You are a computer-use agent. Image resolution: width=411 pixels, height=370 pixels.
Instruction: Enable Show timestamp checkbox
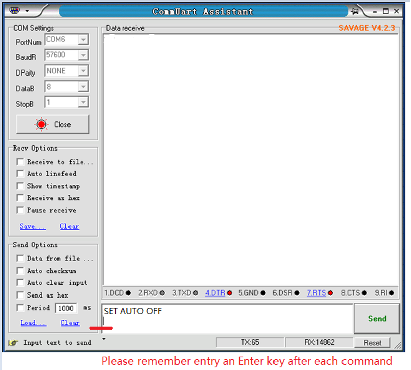[20, 186]
